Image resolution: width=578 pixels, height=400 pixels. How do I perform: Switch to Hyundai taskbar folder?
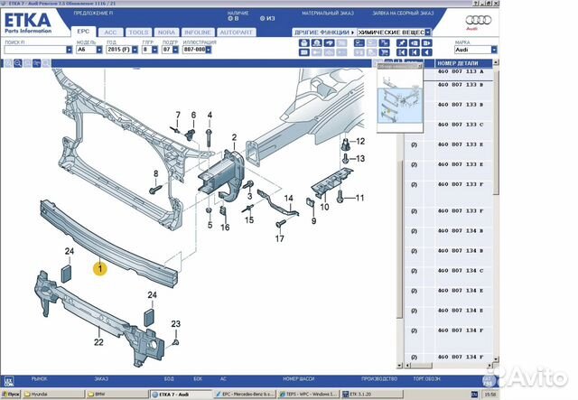53,395
